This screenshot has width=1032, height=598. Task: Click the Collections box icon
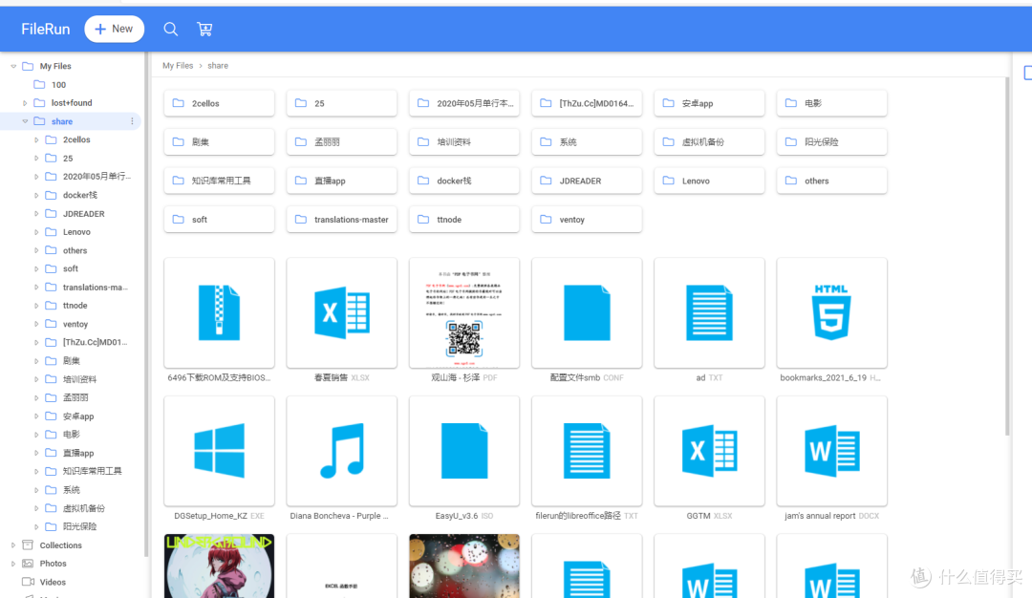[28, 545]
